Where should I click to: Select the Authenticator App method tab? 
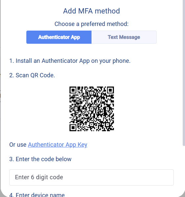click(x=59, y=37)
